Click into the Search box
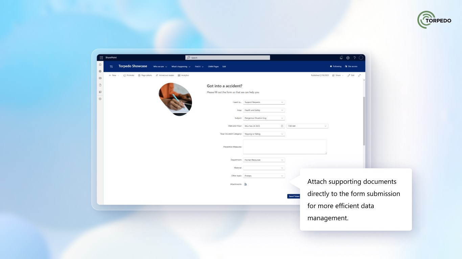The image size is (462, 259). point(228,58)
